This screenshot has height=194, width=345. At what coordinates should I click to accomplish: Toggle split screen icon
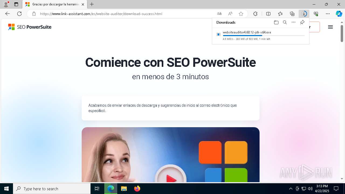tap(268, 14)
